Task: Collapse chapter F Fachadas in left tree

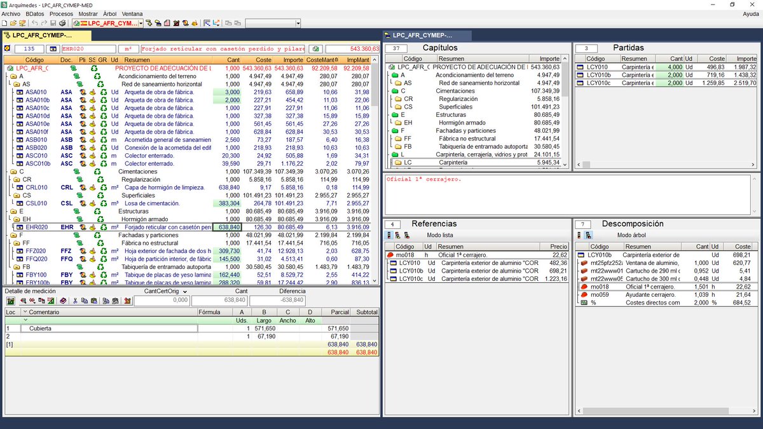Action: (14, 235)
